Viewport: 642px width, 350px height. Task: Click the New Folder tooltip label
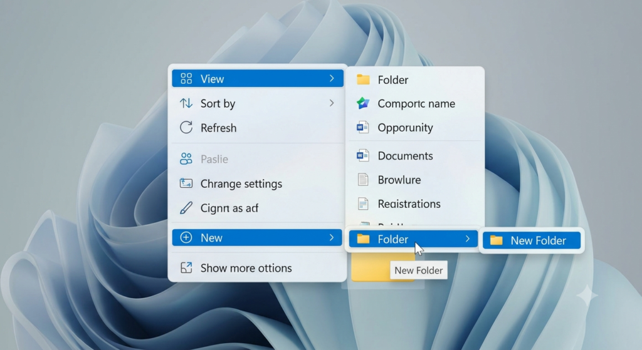pos(418,270)
